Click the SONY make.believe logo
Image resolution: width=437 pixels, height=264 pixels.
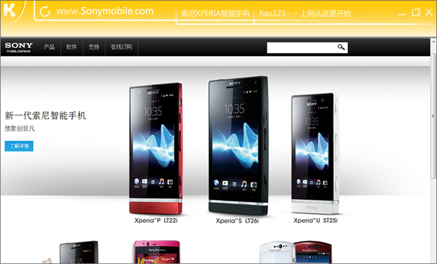coord(19,47)
